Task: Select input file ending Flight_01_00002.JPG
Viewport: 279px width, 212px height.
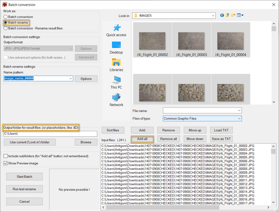Action: coord(178,146)
